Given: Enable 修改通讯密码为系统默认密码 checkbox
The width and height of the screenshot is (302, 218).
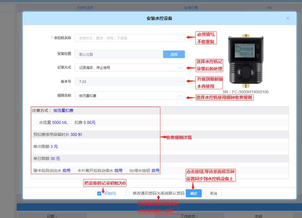Looking at the screenshot, I should click(x=127, y=193).
